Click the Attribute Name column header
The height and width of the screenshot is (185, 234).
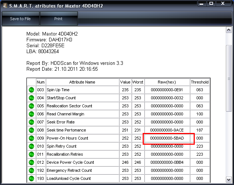(x=82, y=82)
